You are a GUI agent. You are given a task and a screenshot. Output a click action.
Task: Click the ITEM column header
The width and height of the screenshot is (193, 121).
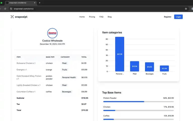19,57
